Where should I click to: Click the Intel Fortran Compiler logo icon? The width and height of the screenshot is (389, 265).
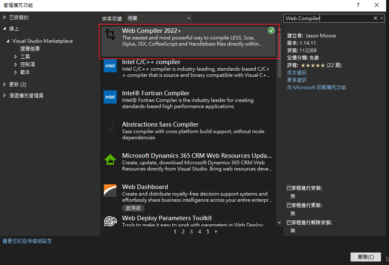click(110, 97)
